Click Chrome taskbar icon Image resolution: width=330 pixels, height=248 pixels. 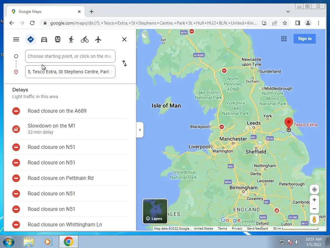click(68, 242)
